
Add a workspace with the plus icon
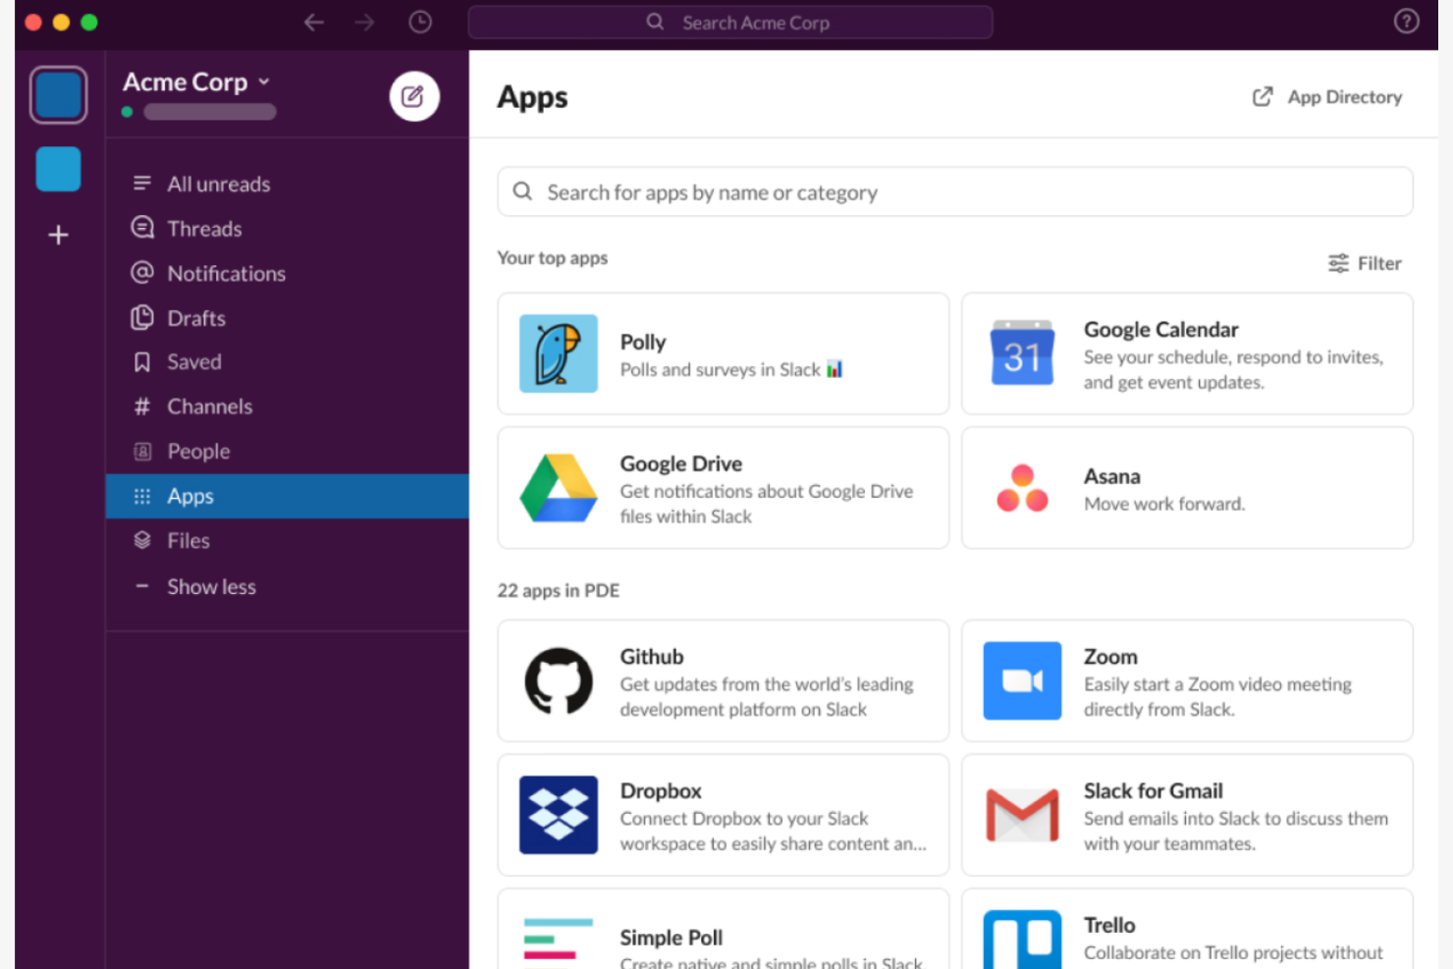pos(58,235)
